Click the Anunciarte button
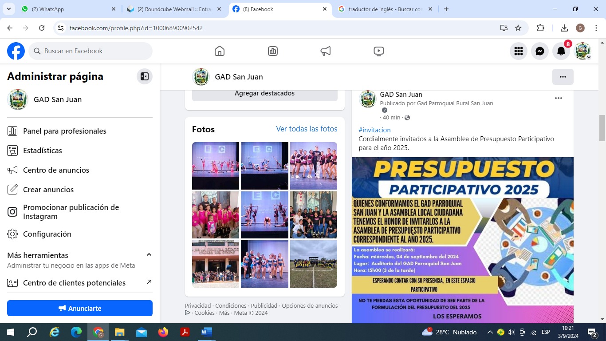606x341 pixels. 80,308
